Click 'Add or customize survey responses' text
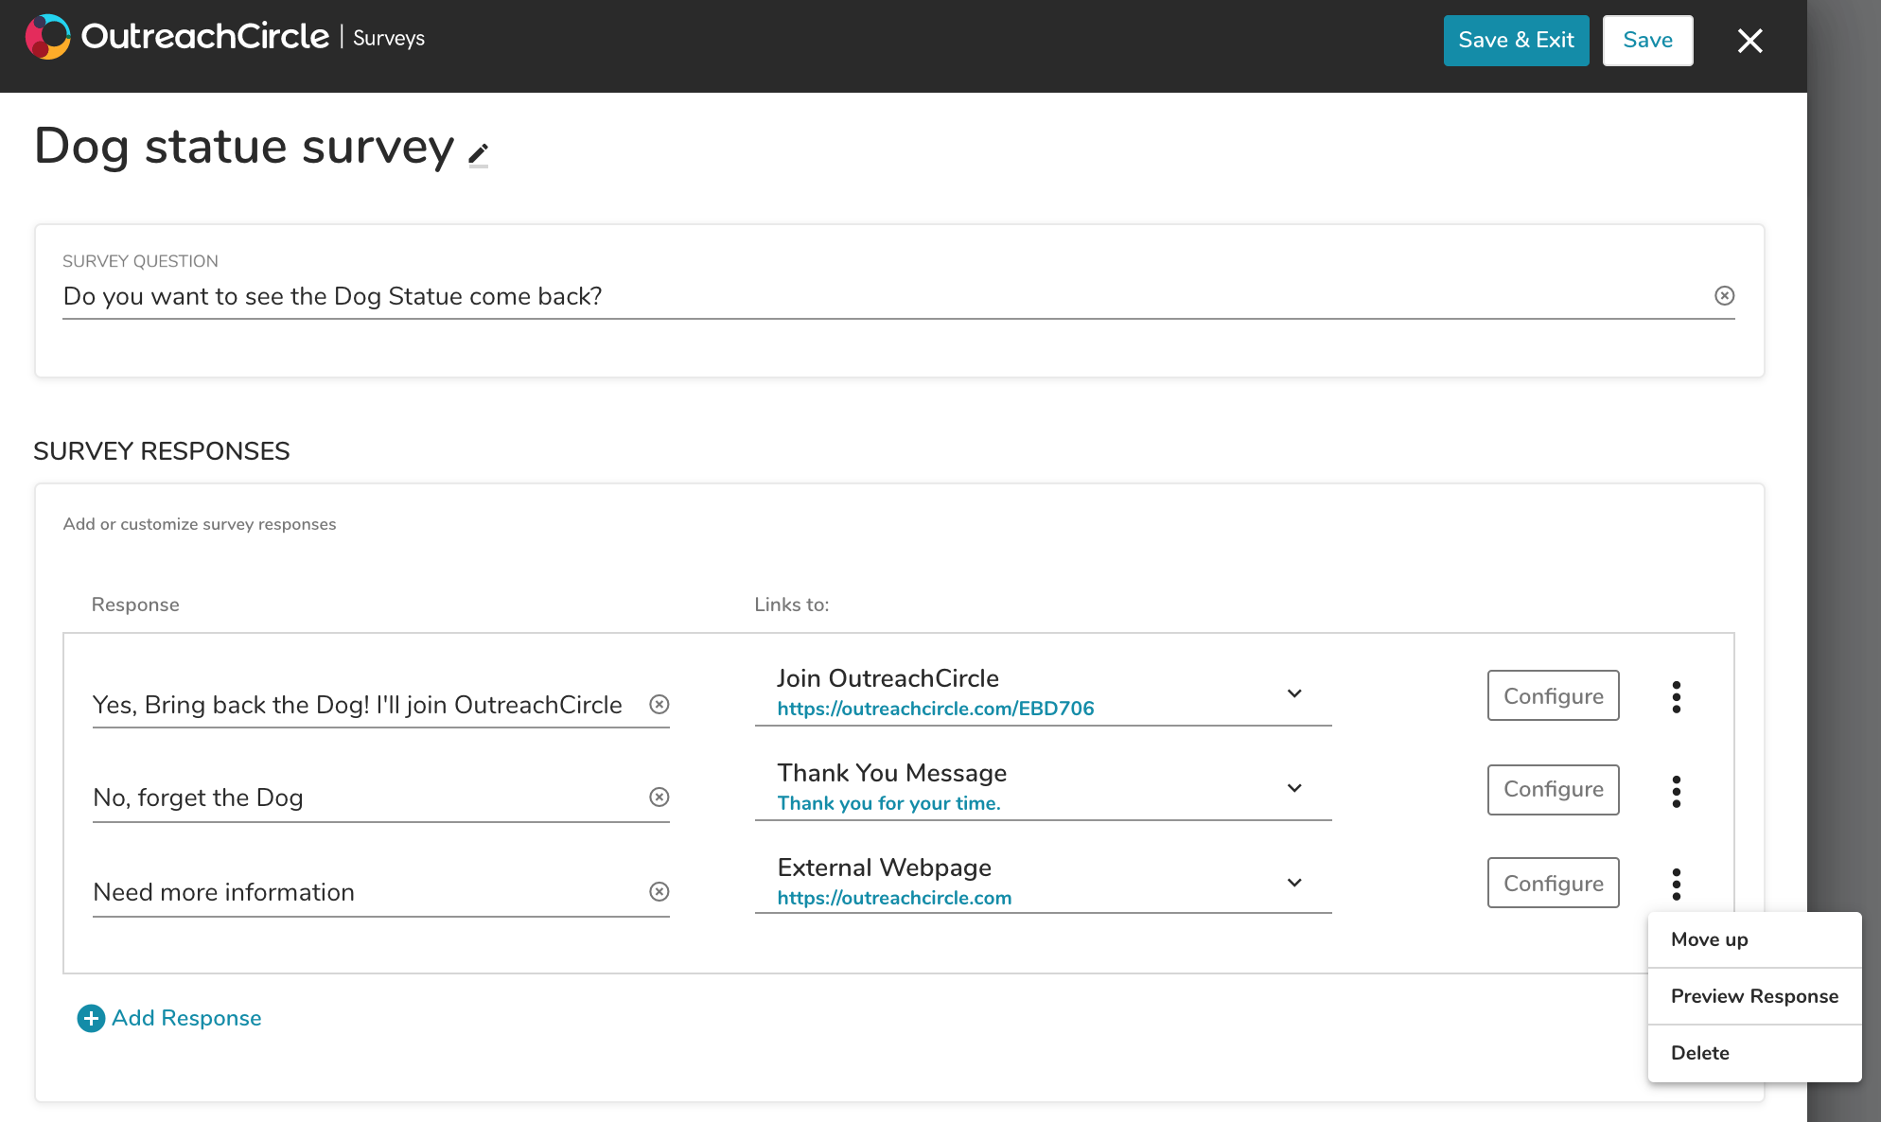 click(x=200, y=524)
